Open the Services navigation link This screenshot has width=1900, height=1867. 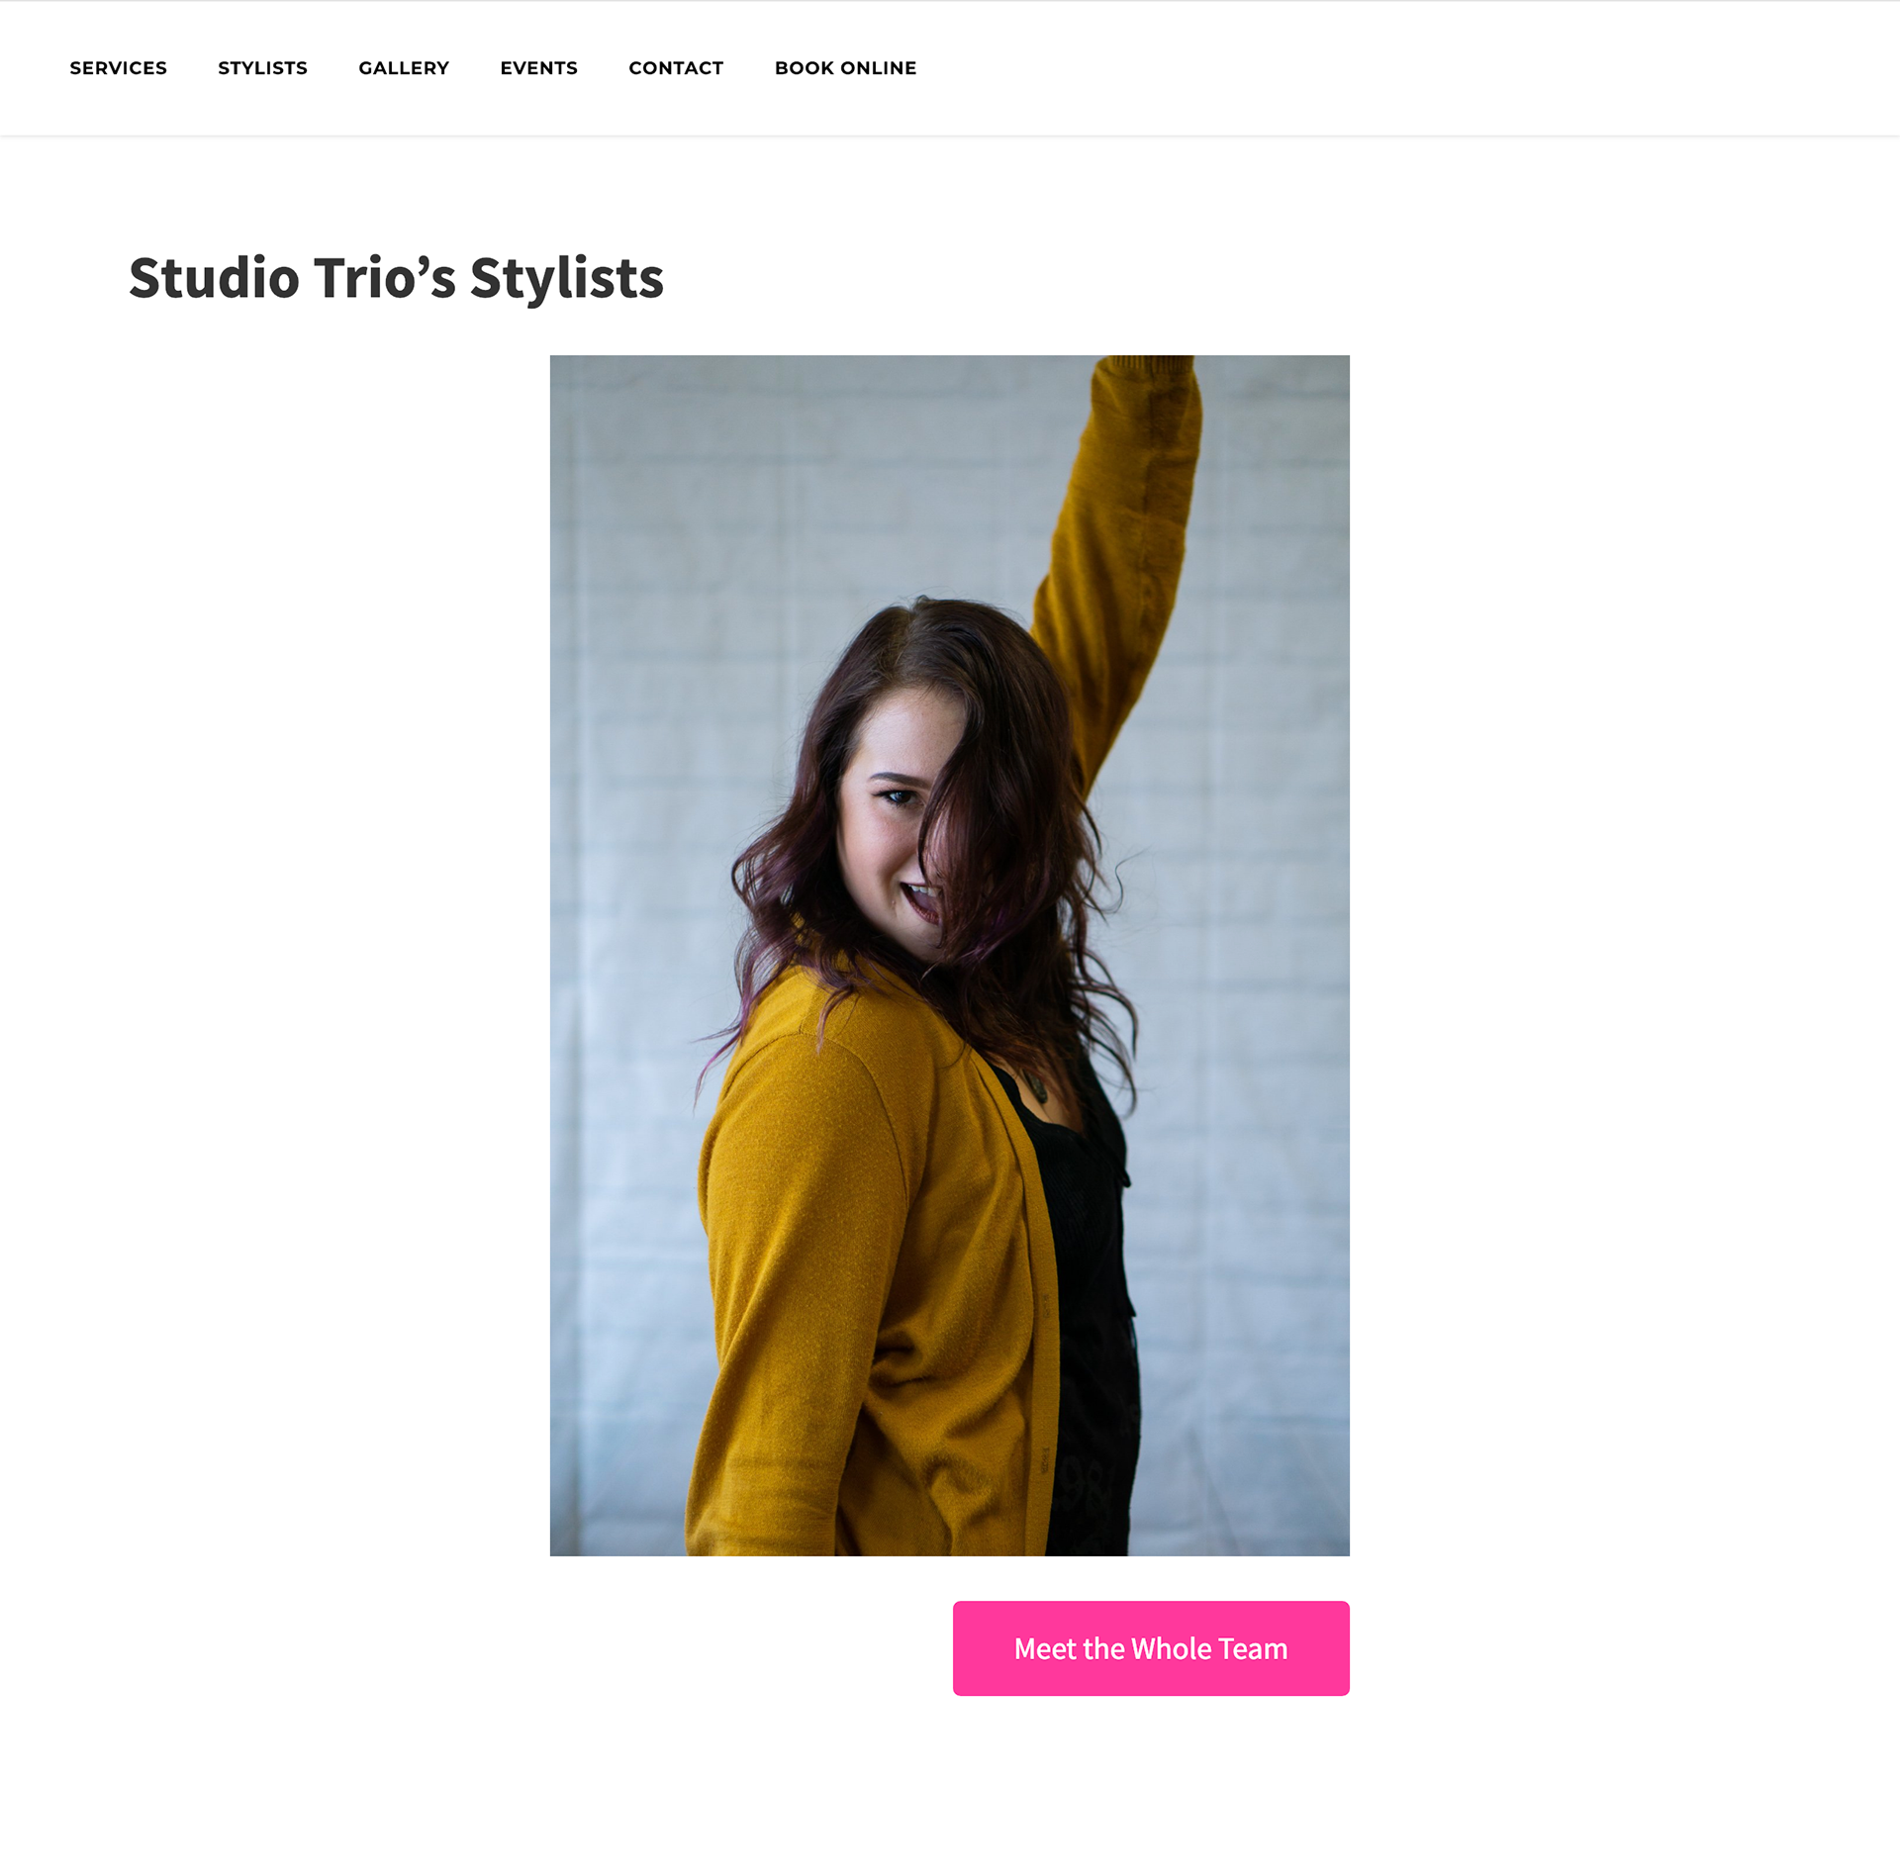click(x=118, y=68)
